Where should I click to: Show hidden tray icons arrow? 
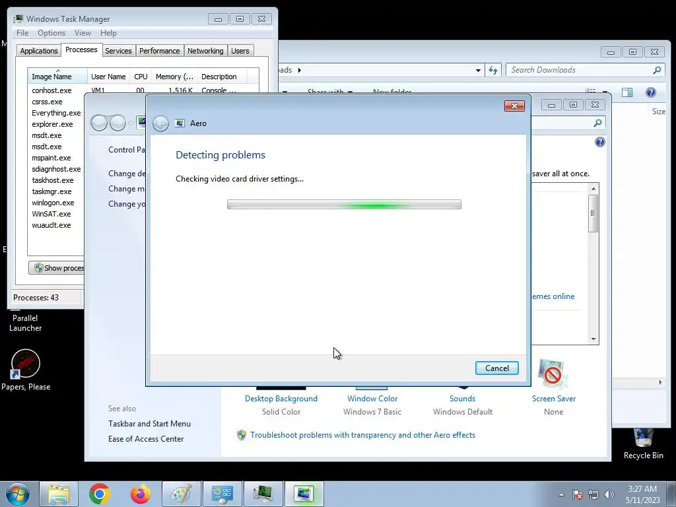point(561,494)
